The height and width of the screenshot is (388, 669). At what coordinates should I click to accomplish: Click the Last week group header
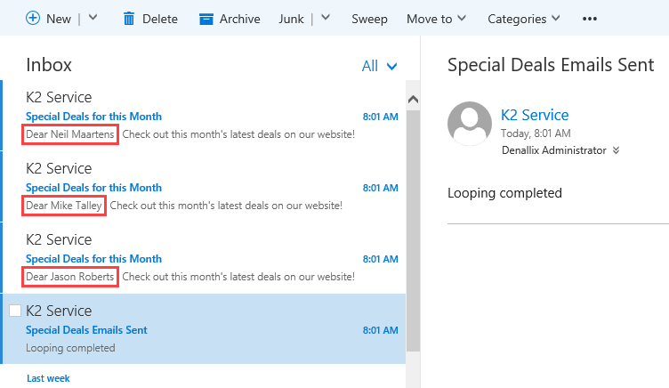point(48,378)
